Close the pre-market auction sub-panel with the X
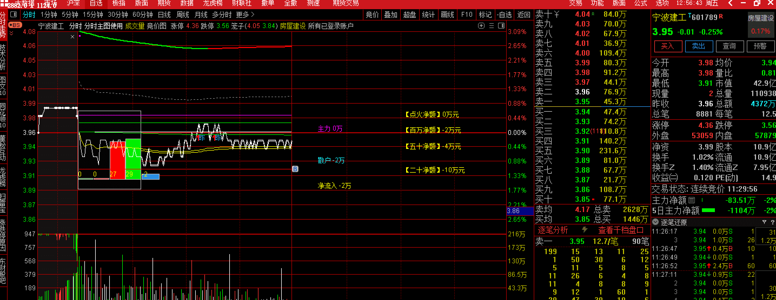This screenshot has width=776, height=300. (x=72, y=37)
